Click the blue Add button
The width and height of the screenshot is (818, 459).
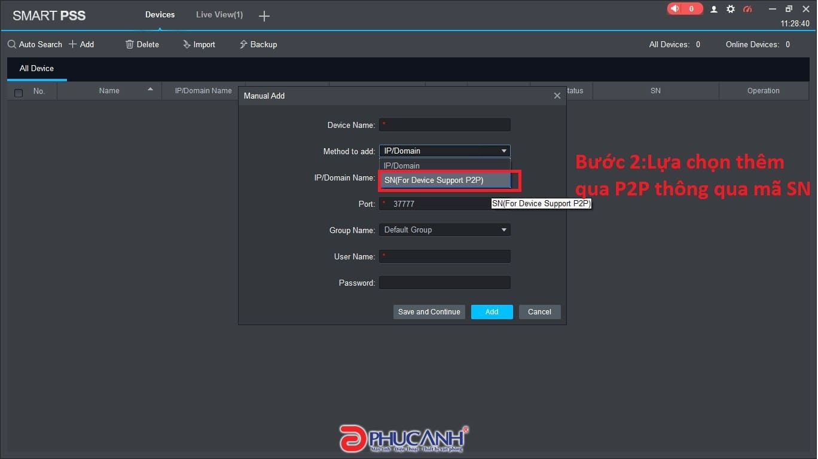tap(492, 311)
